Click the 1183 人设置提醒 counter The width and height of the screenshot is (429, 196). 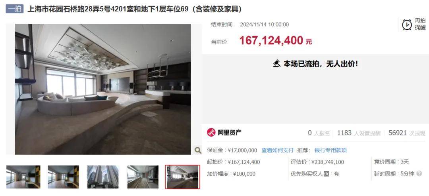359,133
